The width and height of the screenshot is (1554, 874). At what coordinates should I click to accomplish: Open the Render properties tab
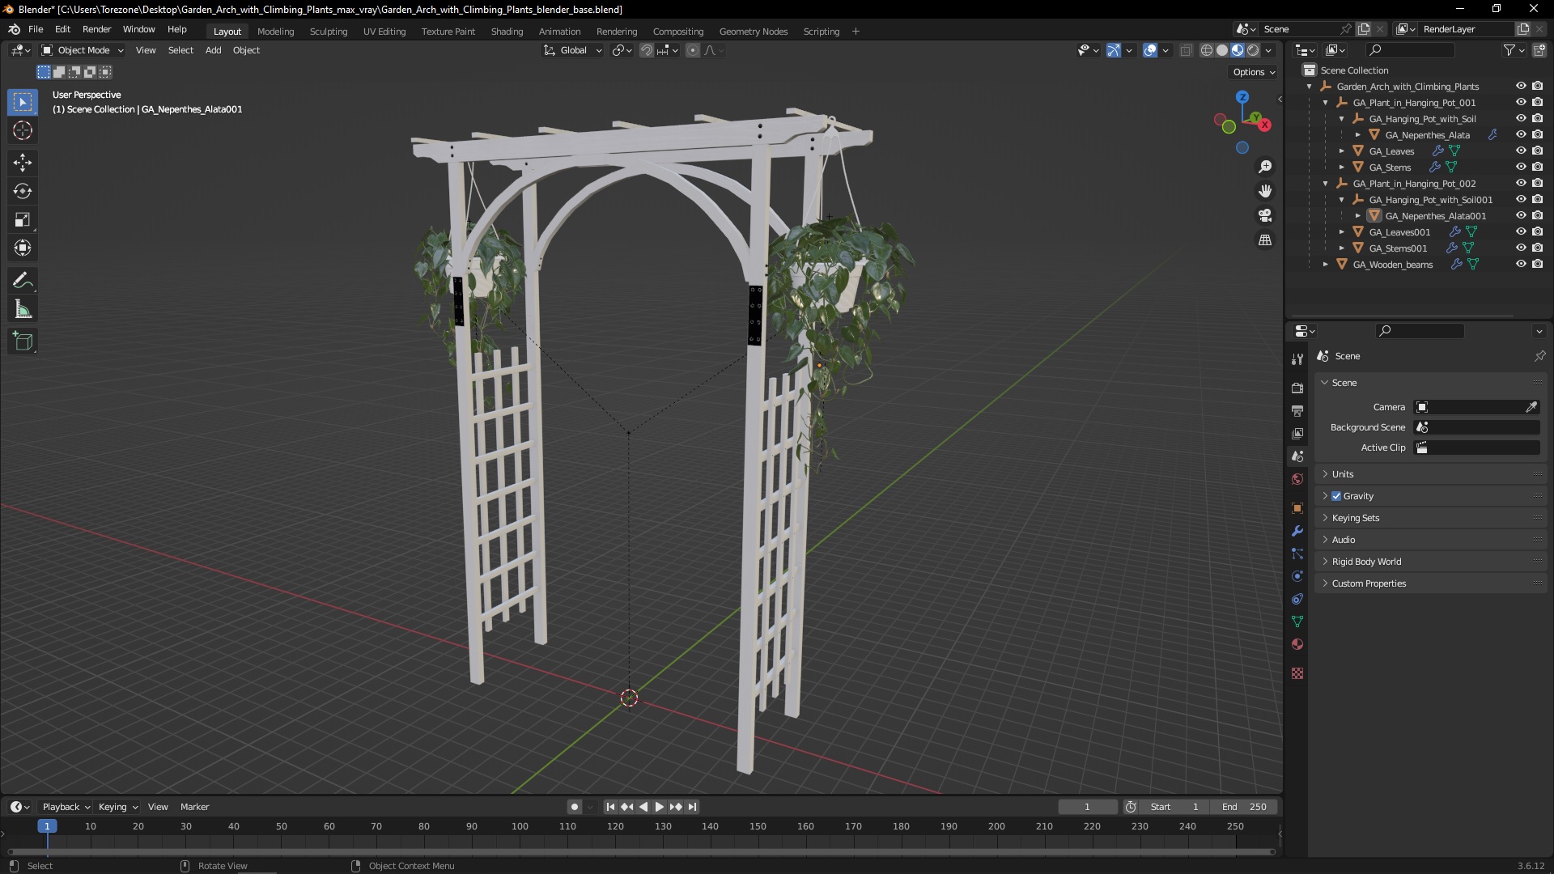[1297, 388]
